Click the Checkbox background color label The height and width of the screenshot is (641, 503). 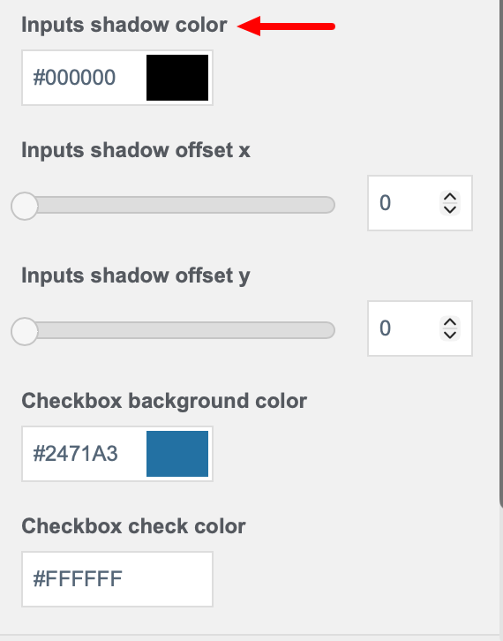tap(164, 401)
